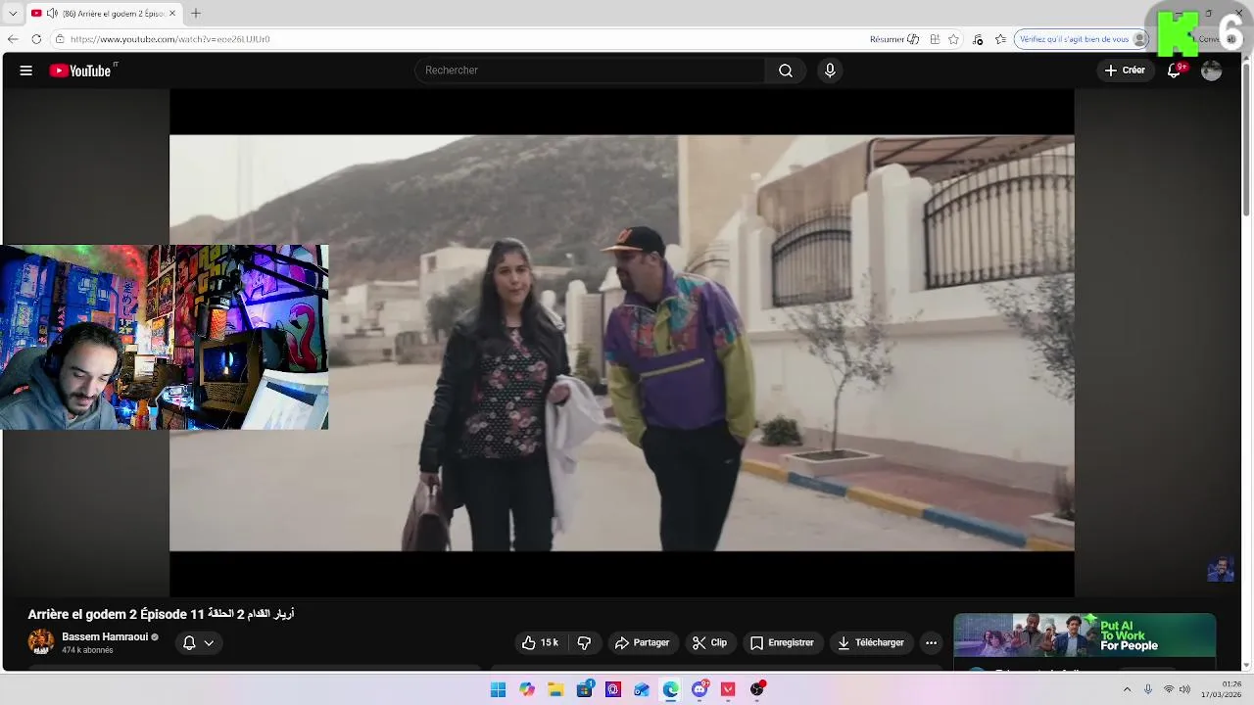Open Microsoft Store from taskbar
This screenshot has height=705, width=1254.
click(585, 689)
